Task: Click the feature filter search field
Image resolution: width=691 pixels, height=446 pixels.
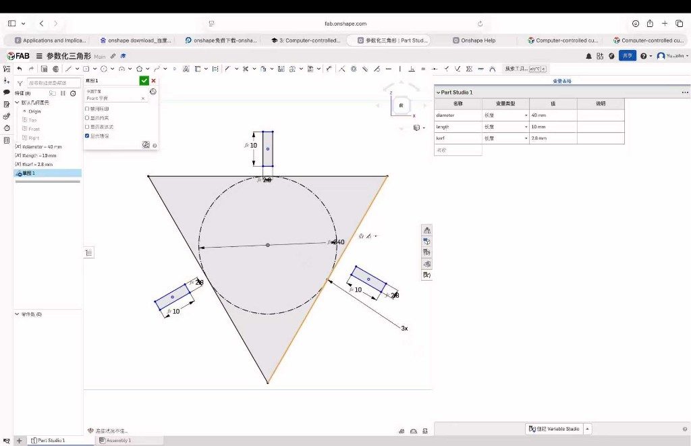Action: (53, 83)
